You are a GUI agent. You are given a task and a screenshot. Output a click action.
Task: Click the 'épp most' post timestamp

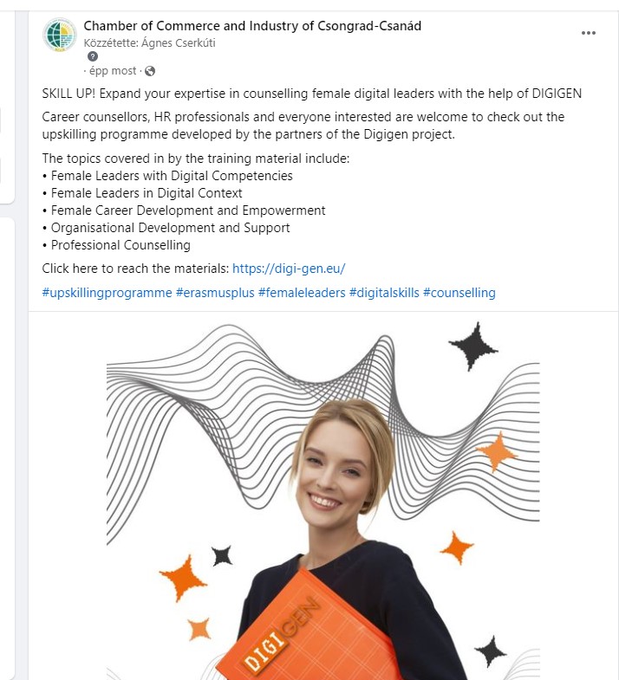113,71
